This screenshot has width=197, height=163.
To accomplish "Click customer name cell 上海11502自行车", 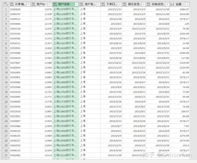I will [66, 58].
